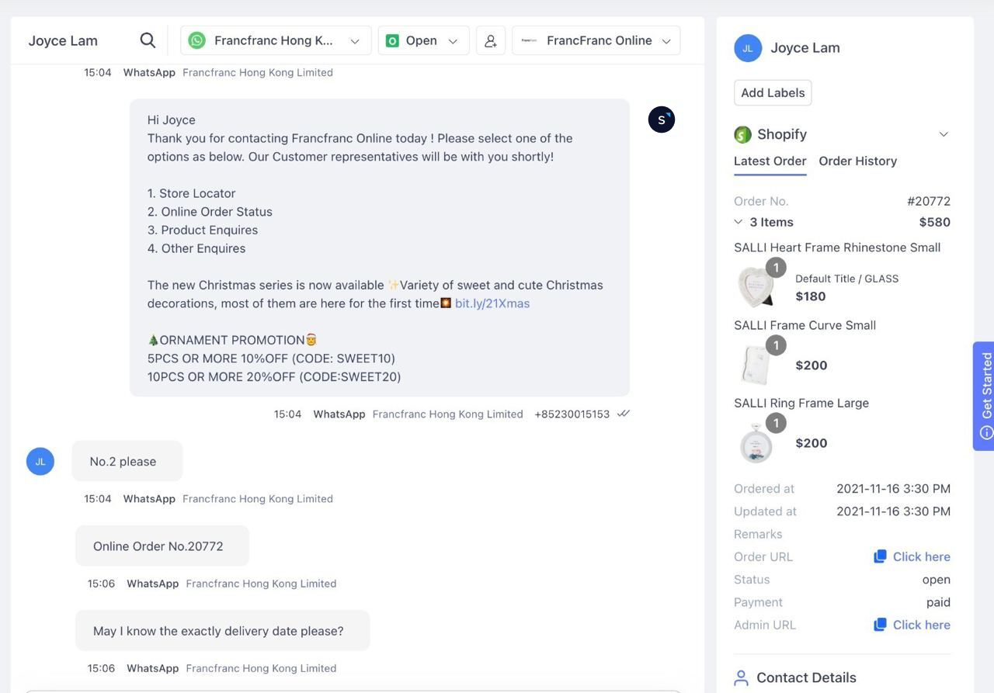This screenshot has width=994, height=693.
Task: Switch to the Order History tab
Action: coord(857,161)
